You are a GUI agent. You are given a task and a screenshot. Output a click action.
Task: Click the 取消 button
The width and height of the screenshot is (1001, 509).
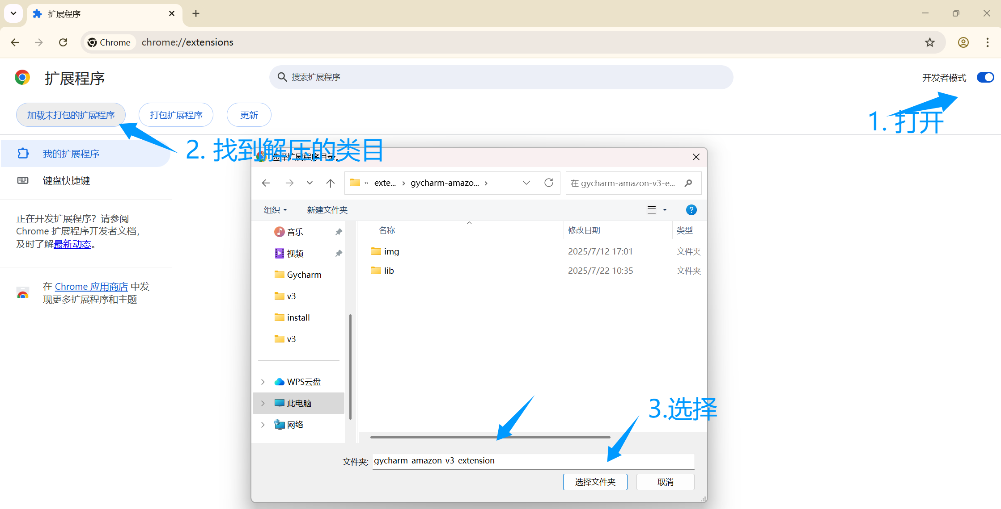[x=665, y=482]
